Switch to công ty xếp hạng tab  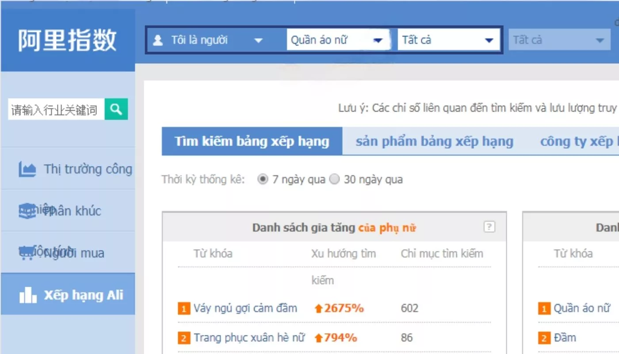click(579, 141)
